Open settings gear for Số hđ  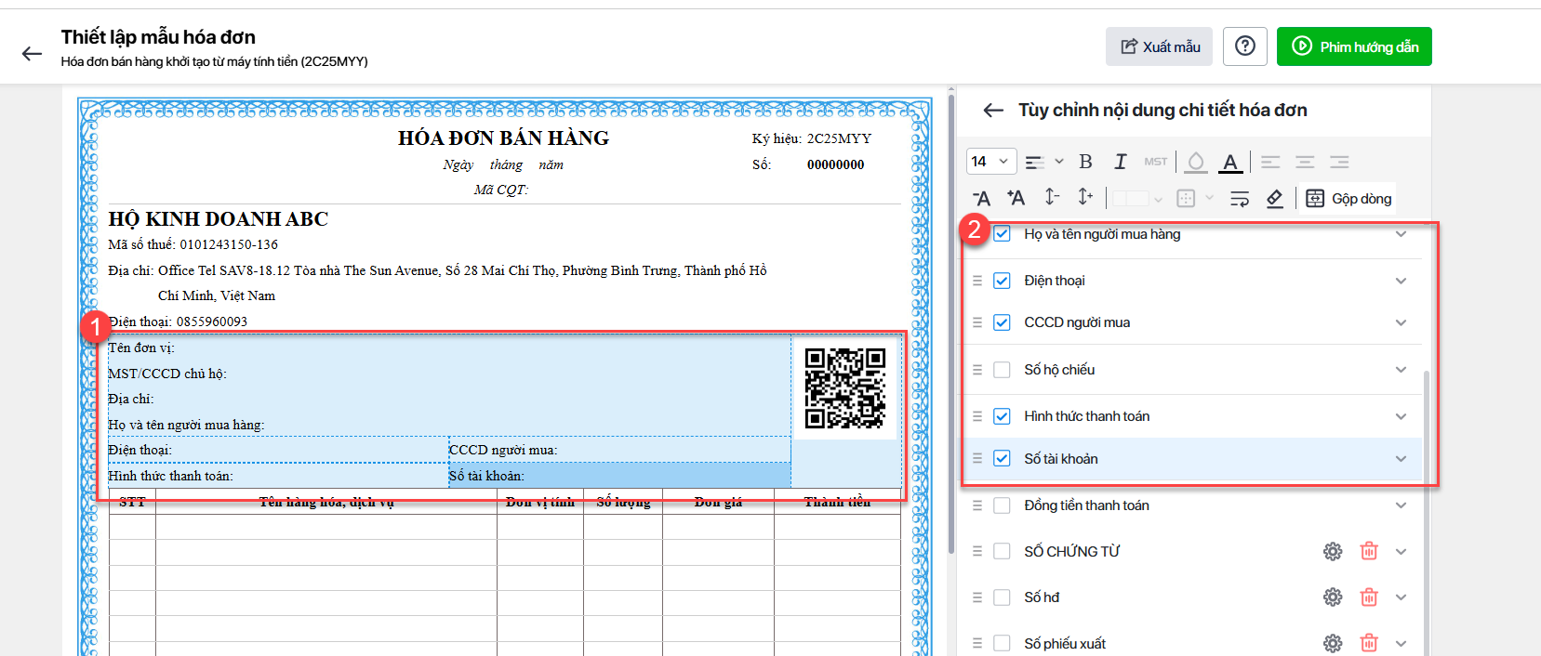pyautogui.click(x=1333, y=597)
